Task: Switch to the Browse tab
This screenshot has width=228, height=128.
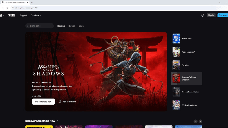Action: click(72, 26)
